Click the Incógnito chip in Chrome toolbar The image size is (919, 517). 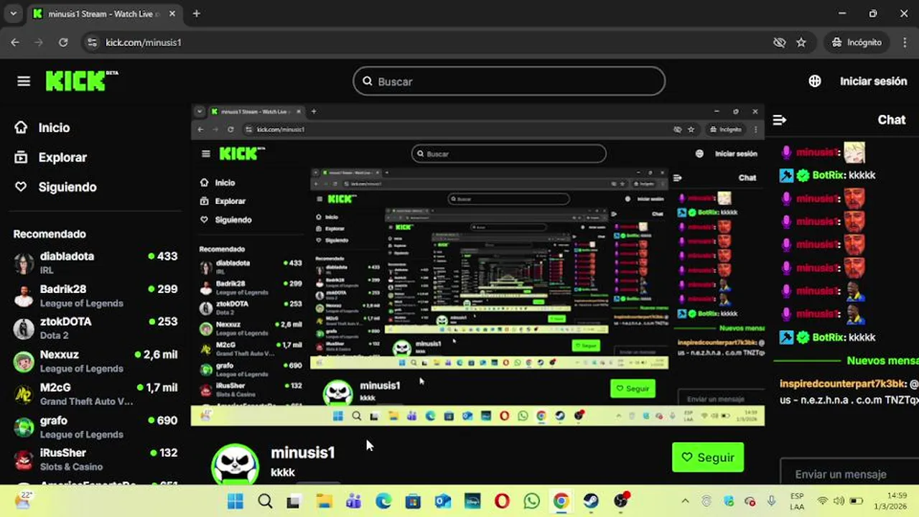[857, 42]
